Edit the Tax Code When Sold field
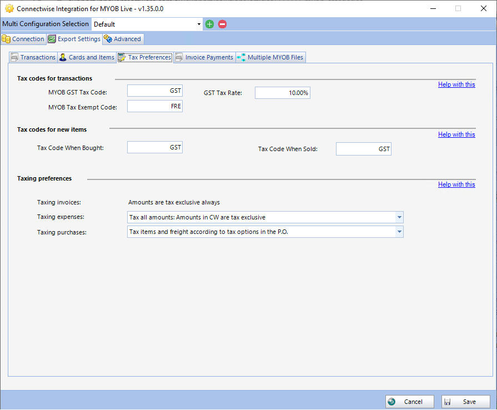The width and height of the screenshot is (497, 410). 364,149
